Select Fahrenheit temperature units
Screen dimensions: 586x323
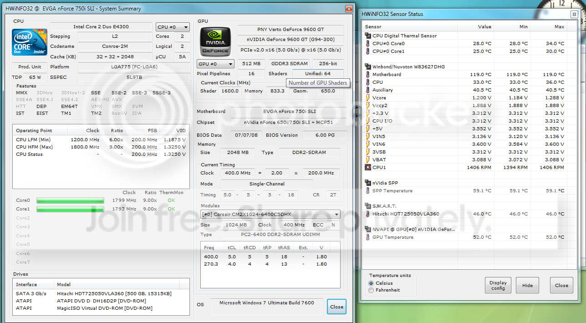(x=371, y=290)
